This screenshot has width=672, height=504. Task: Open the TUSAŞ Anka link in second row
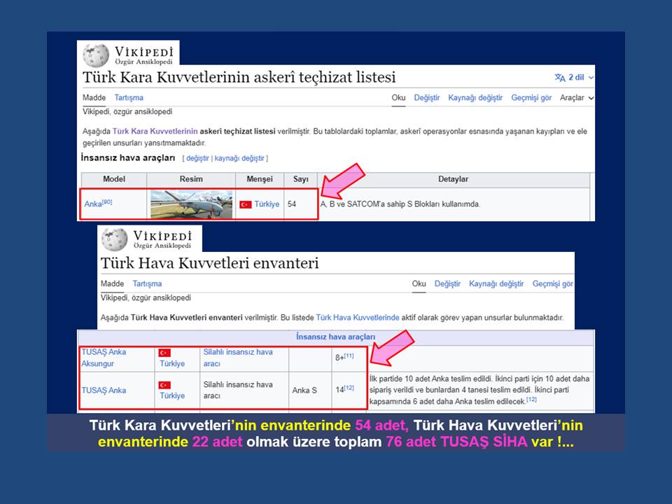pos(104,391)
